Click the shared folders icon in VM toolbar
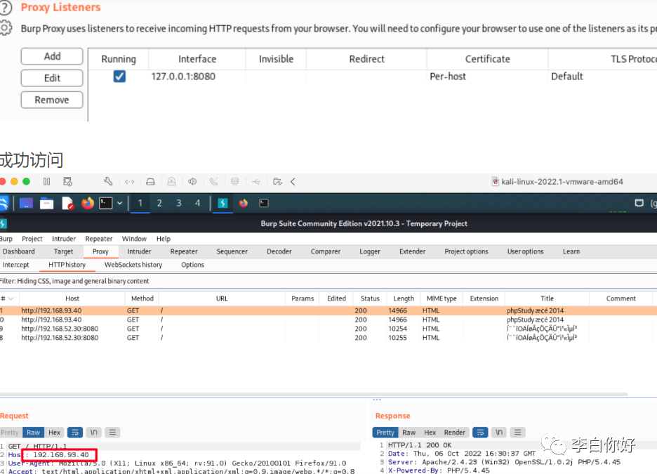 277,181
